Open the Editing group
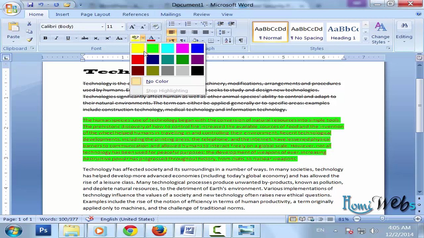 [x=404, y=33]
